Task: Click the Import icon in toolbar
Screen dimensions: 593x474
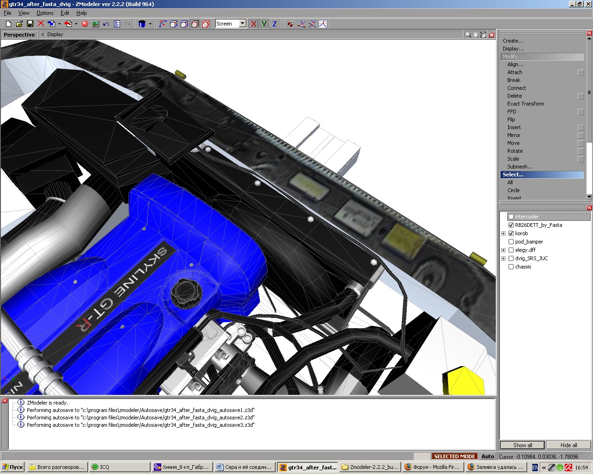Action: (51, 24)
